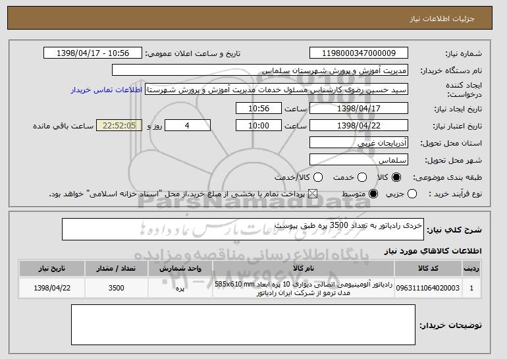
Task: Click the واحد شمارش column header
Action: (x=180, y=269)
